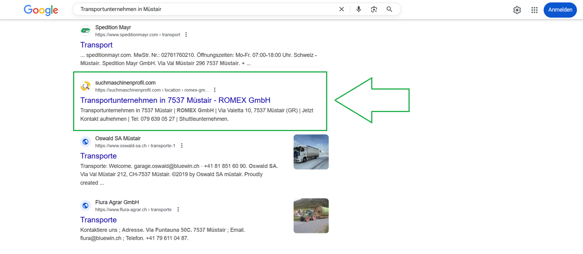This screenshot has width=583, height=254.
Task: Open the quick settings gear icon
Action: (x=517, y=10)
